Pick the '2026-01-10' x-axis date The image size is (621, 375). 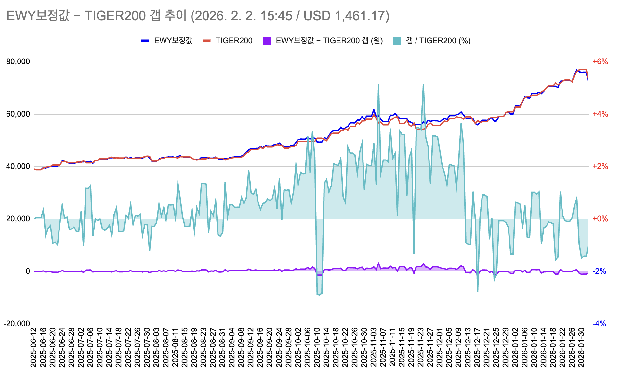pyautogui.click(x=534, y=348)
